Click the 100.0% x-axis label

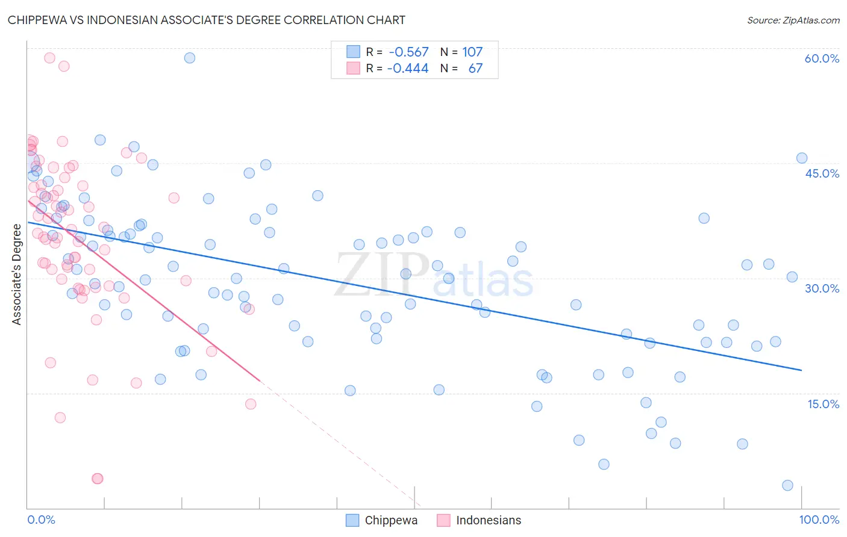pyautogui.click(x=819, y=520)
